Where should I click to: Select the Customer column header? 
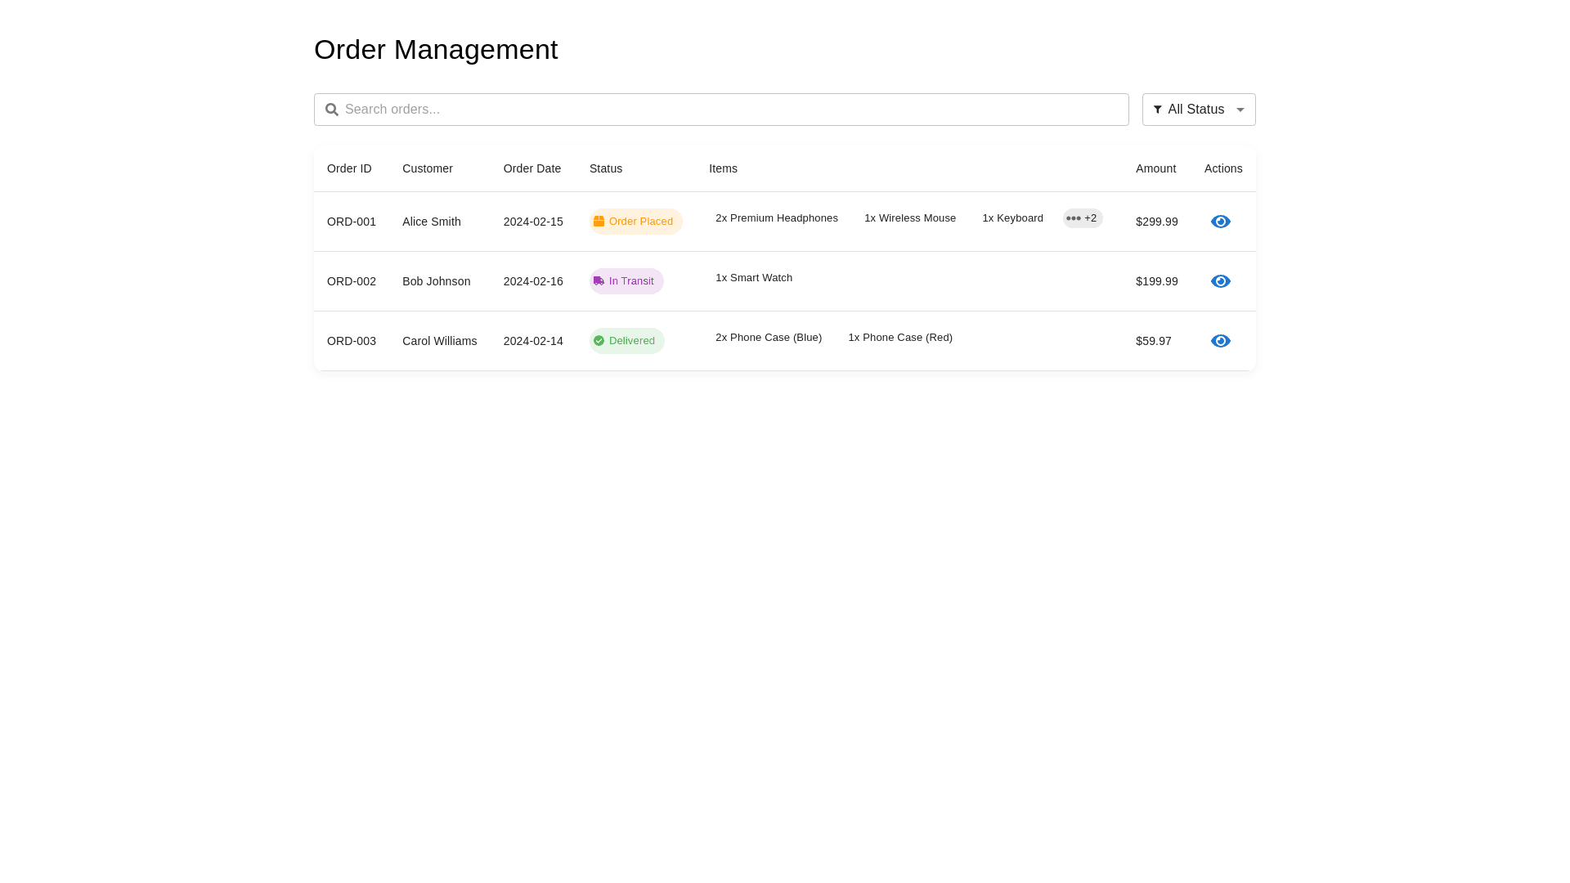(x=427, y=168)
